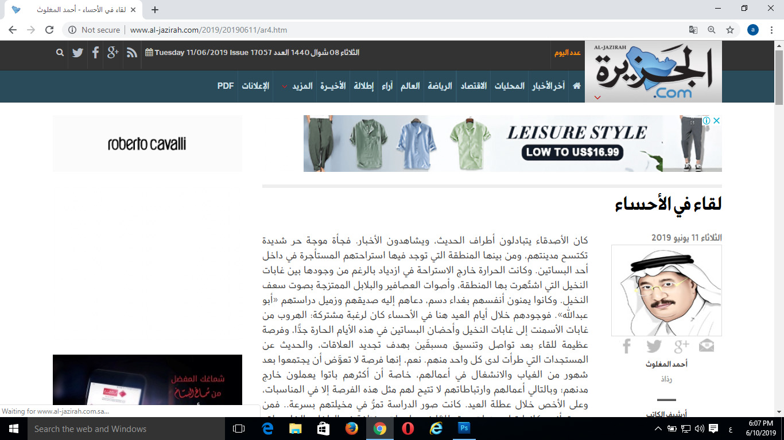784x440 pixels.
Task: Open the Facebook icon in header
Action: coord(95,53)
